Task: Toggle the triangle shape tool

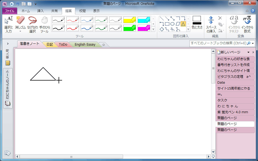Action: click(x=183, y=24)
